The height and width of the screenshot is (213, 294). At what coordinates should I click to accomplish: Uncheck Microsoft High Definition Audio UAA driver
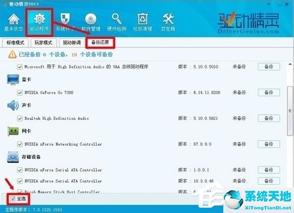pyautogui.click(x=19, y=67)
